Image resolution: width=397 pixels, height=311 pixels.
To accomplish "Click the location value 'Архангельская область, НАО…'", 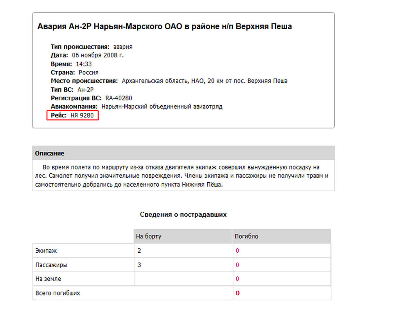I will [x=205, y=81].
